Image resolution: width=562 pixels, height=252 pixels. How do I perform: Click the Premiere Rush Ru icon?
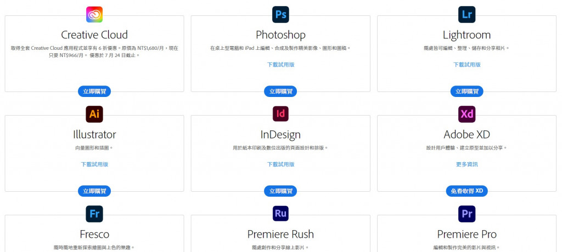click(280, 214)
